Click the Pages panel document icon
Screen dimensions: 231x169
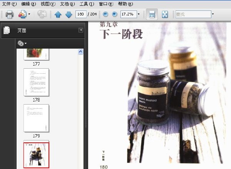[7, 30]
